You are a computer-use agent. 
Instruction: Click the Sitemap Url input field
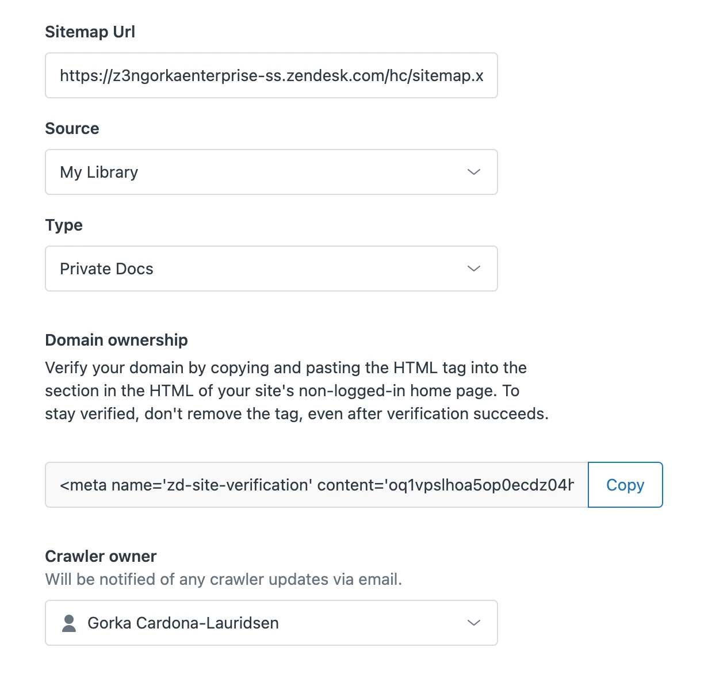click(271, 75)
